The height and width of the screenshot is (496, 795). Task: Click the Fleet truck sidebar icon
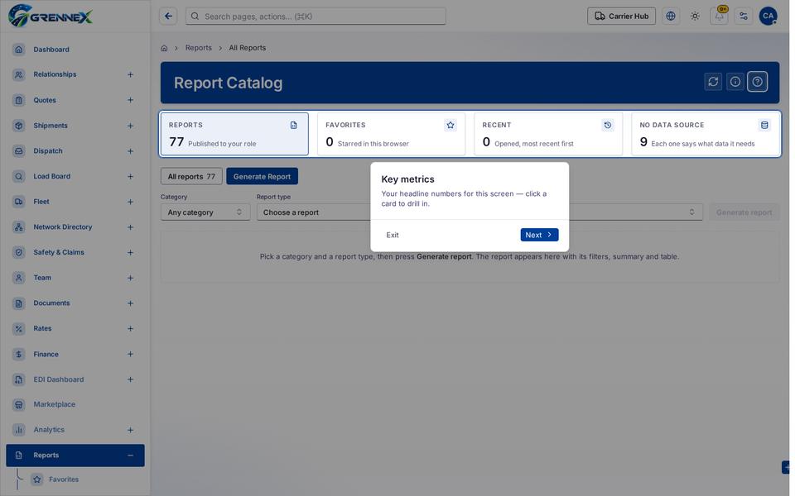[x=19, y=202]
